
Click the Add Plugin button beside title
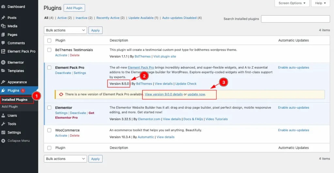[x=74, y=8]
